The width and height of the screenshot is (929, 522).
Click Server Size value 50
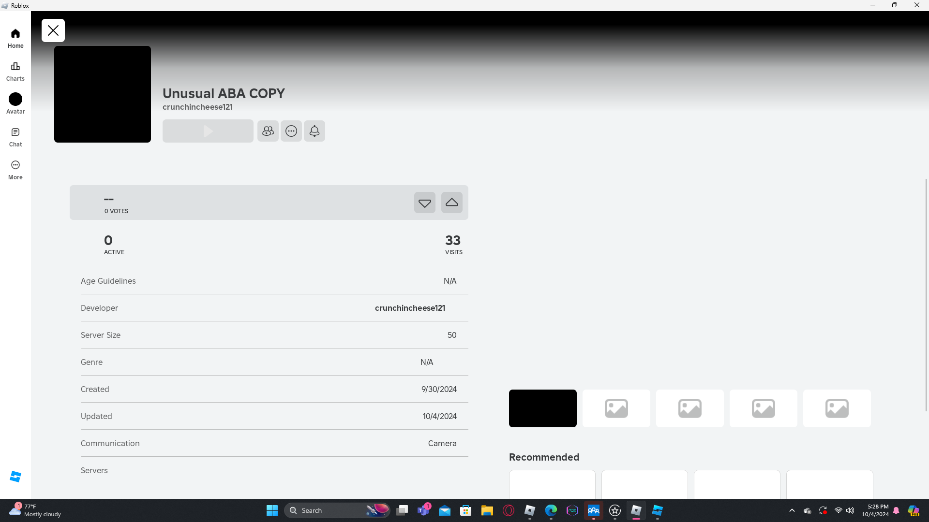[452, 335]
